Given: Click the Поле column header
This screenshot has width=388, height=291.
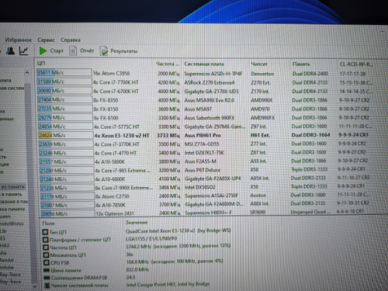Looking at the screenshot, I should point(48,223).
